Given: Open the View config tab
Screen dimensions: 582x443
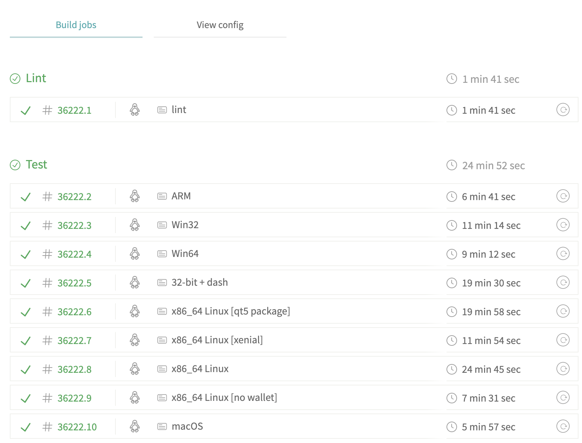Looking at the screenshot, I should click(x=220, y=25).
